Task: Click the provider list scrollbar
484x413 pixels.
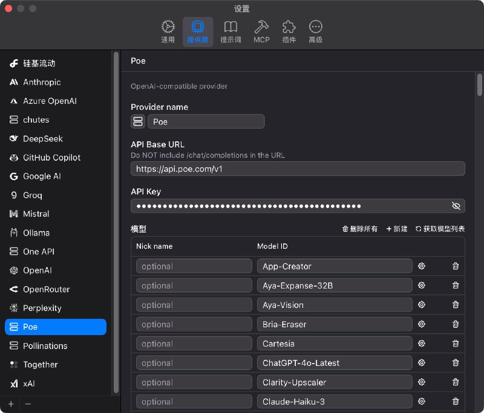Action: point(116,222)
